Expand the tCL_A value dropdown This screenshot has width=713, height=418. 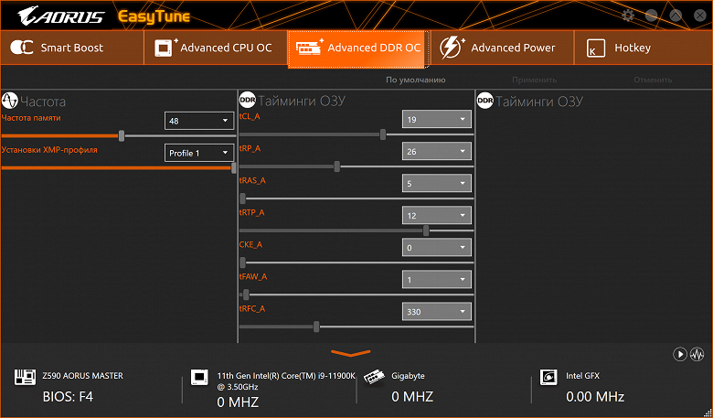point(437,119)
